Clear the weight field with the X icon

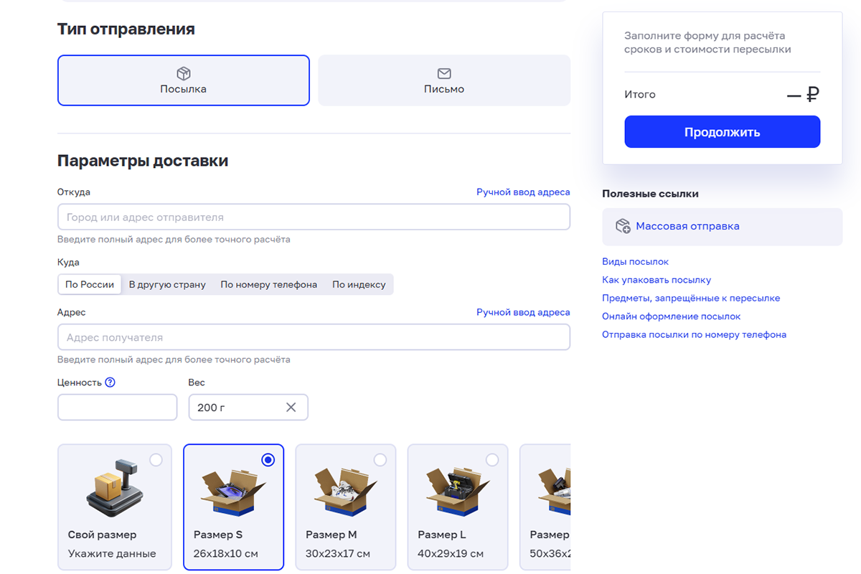click(291, 407)
